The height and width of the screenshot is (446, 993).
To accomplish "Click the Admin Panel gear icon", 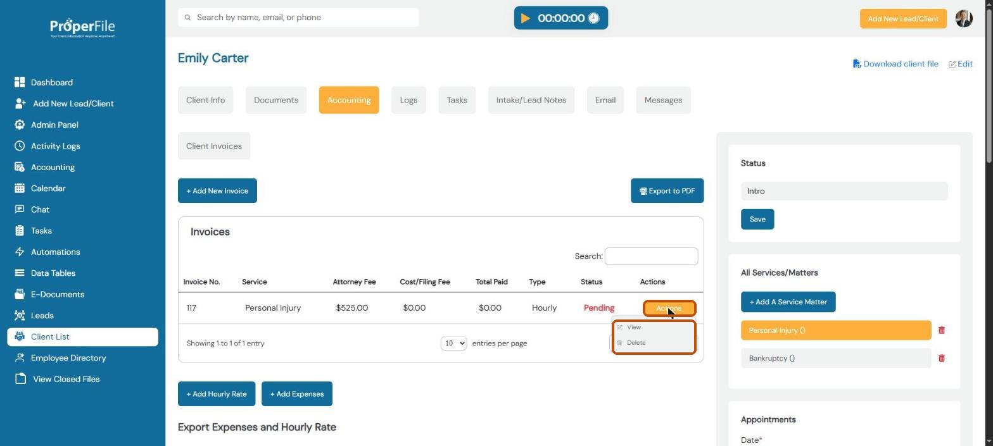I will pos(20,125).
